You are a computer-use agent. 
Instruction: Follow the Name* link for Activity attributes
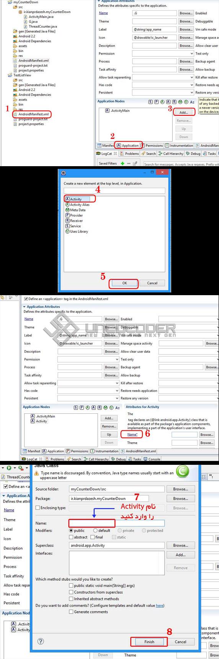click(132, 434)
